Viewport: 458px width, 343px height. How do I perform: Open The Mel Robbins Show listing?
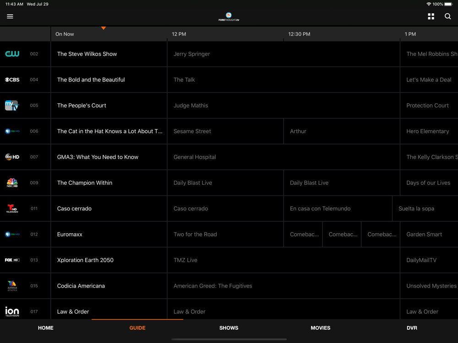[x=429, y=54]
